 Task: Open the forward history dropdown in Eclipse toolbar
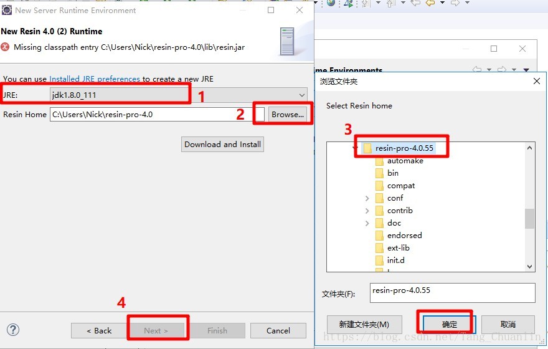point(467,2)
